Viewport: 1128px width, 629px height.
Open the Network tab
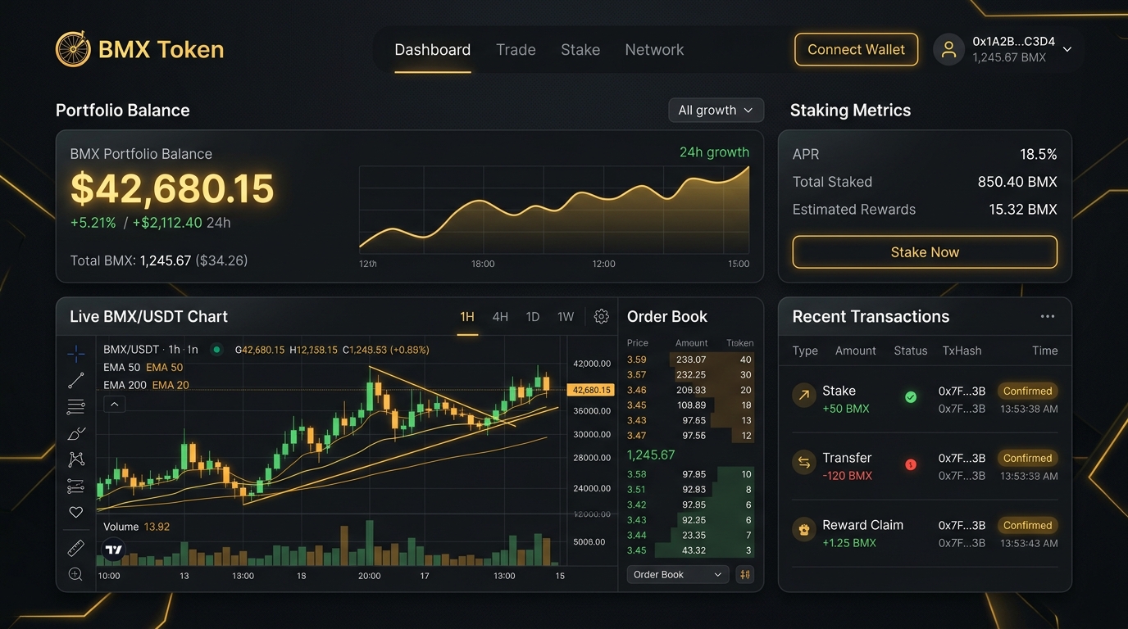tap(654, 50)
